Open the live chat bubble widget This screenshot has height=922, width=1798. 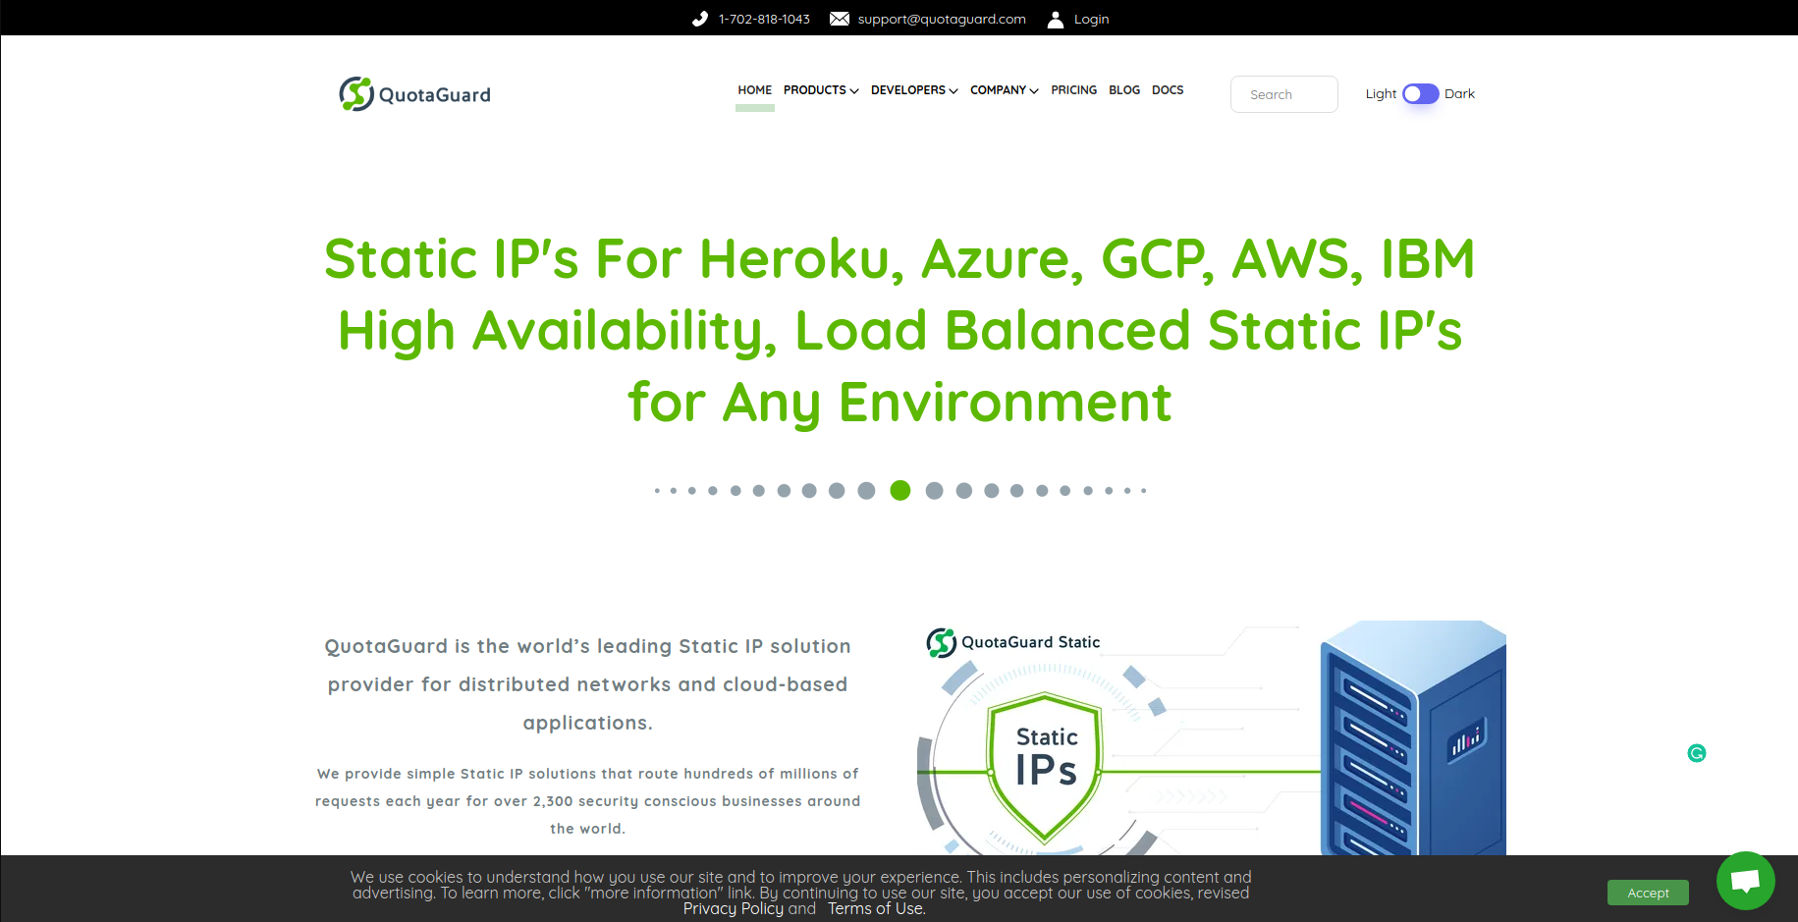1745,881
